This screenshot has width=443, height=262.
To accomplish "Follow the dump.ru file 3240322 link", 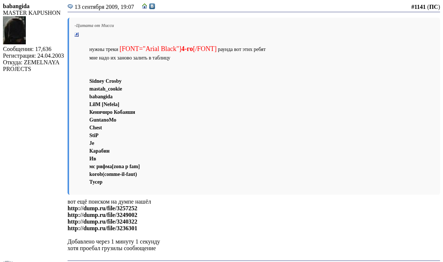I will [102, 222].
